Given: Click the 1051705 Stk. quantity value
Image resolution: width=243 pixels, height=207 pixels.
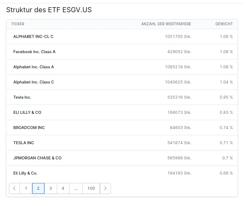Looking at the screenshot, I should [x=178, y=37].
